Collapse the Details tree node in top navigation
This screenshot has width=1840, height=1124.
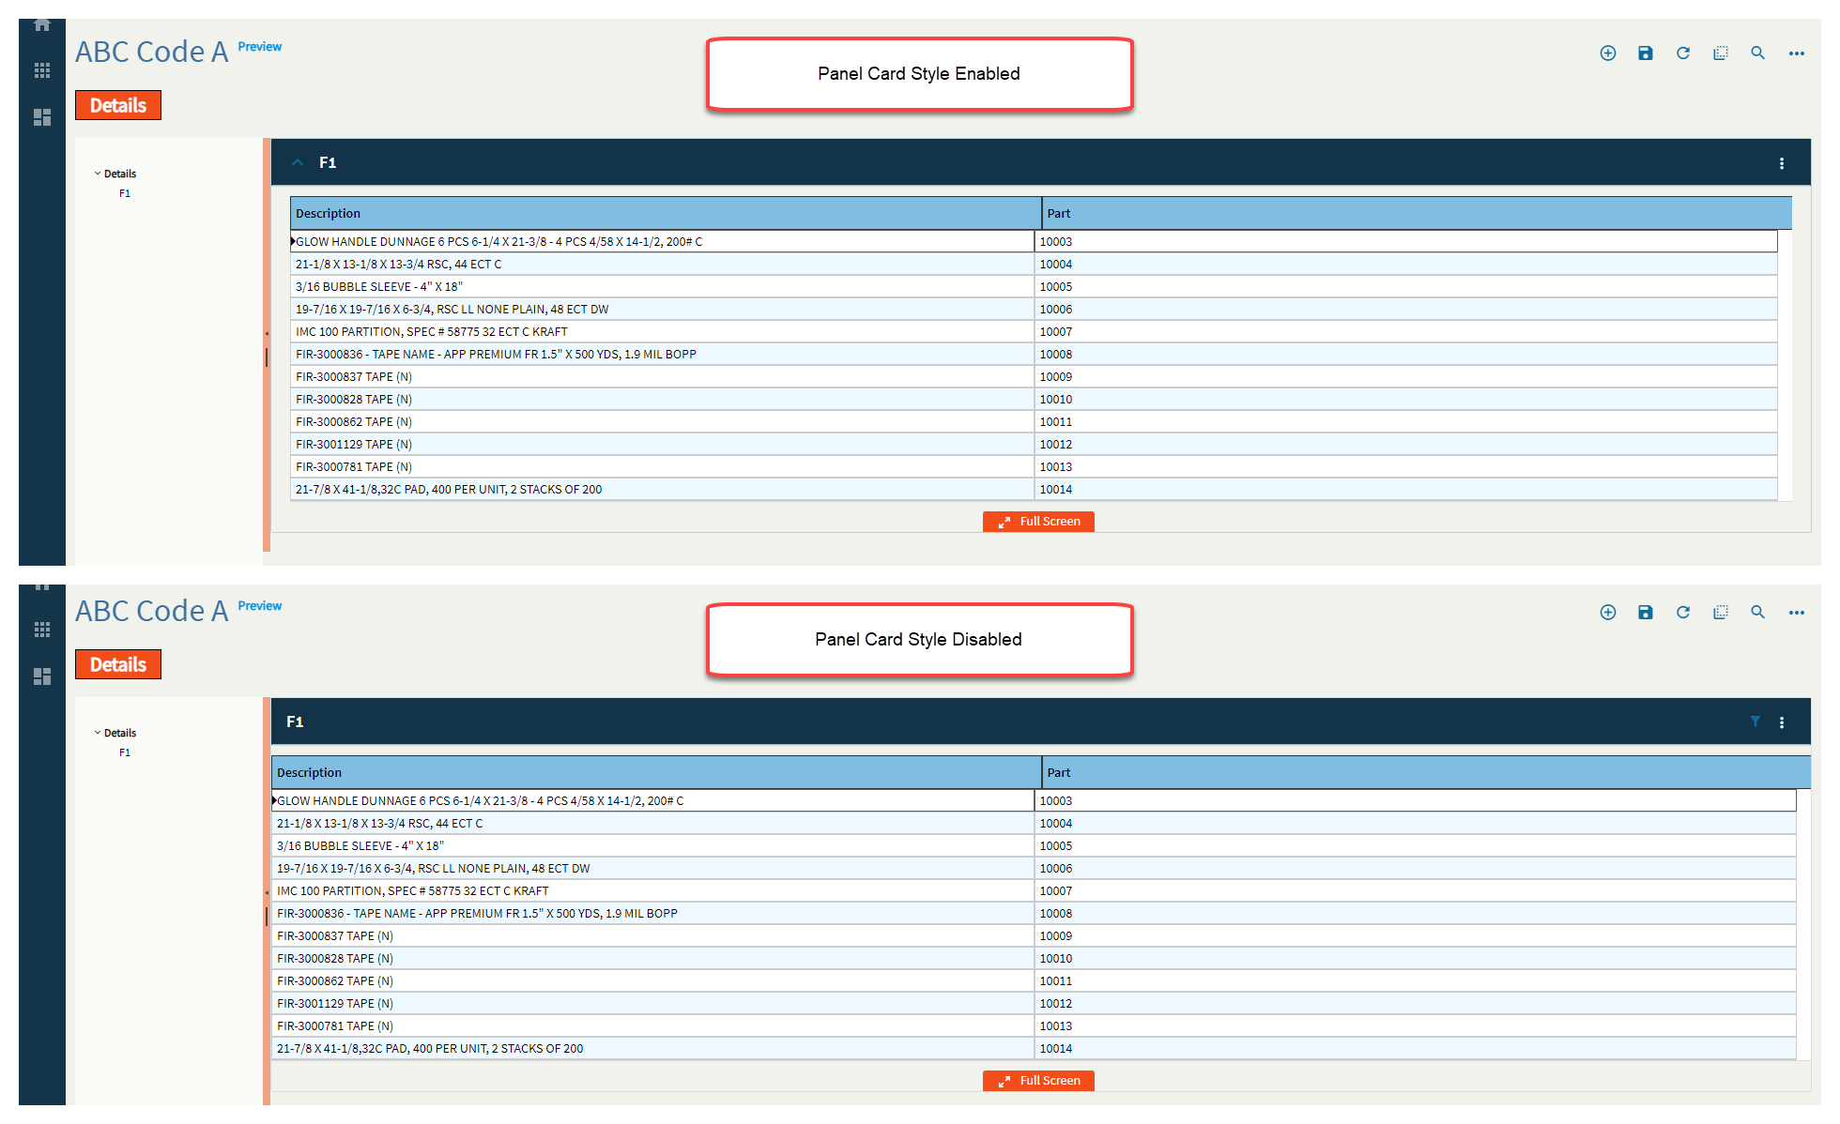coord(98,174)
